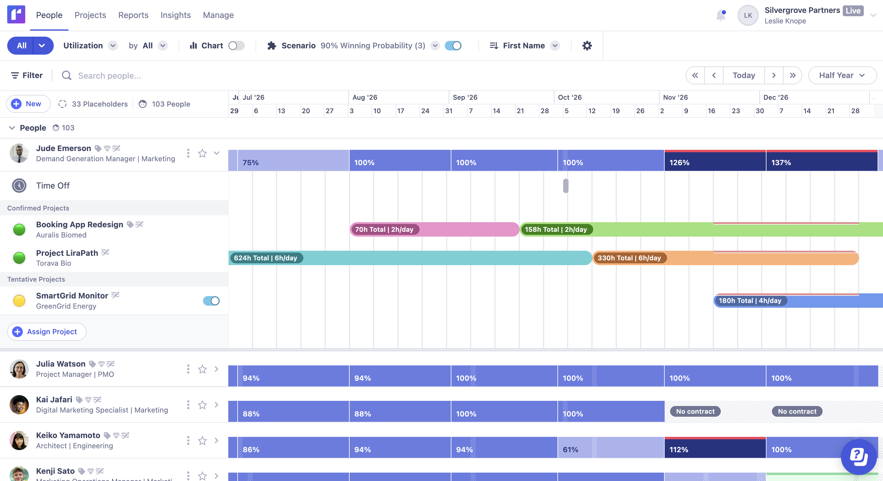Open the help chat widget
This screenshot has height=481, width=883.
858,457
